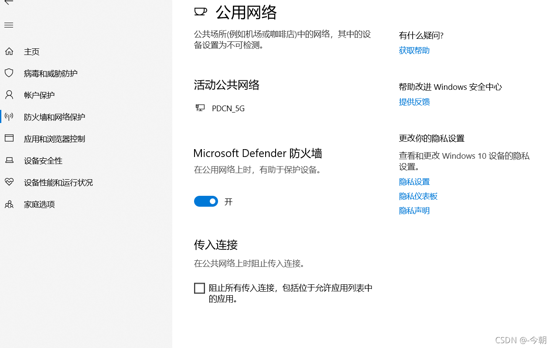Open 家庭选项 section
The image size is (553, 348).
(39, 204)
